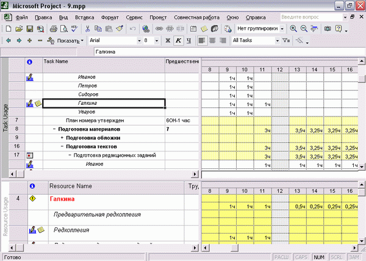Toggle bold Ж formatting

(168, 41)
